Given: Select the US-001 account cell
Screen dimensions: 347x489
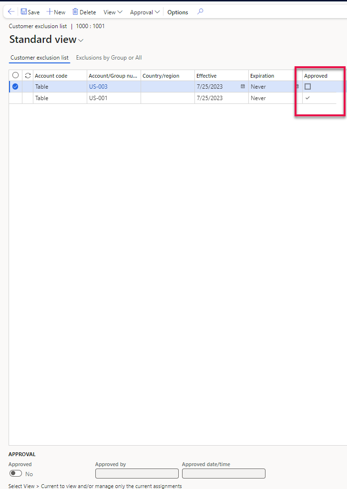Looking at the screenshot, I should pyautogui.click(x=114, y=98).
